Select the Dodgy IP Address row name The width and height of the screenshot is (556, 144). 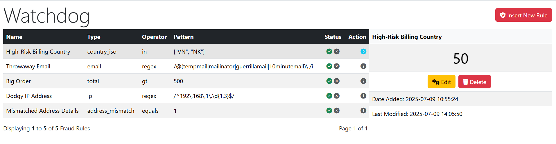29,96
